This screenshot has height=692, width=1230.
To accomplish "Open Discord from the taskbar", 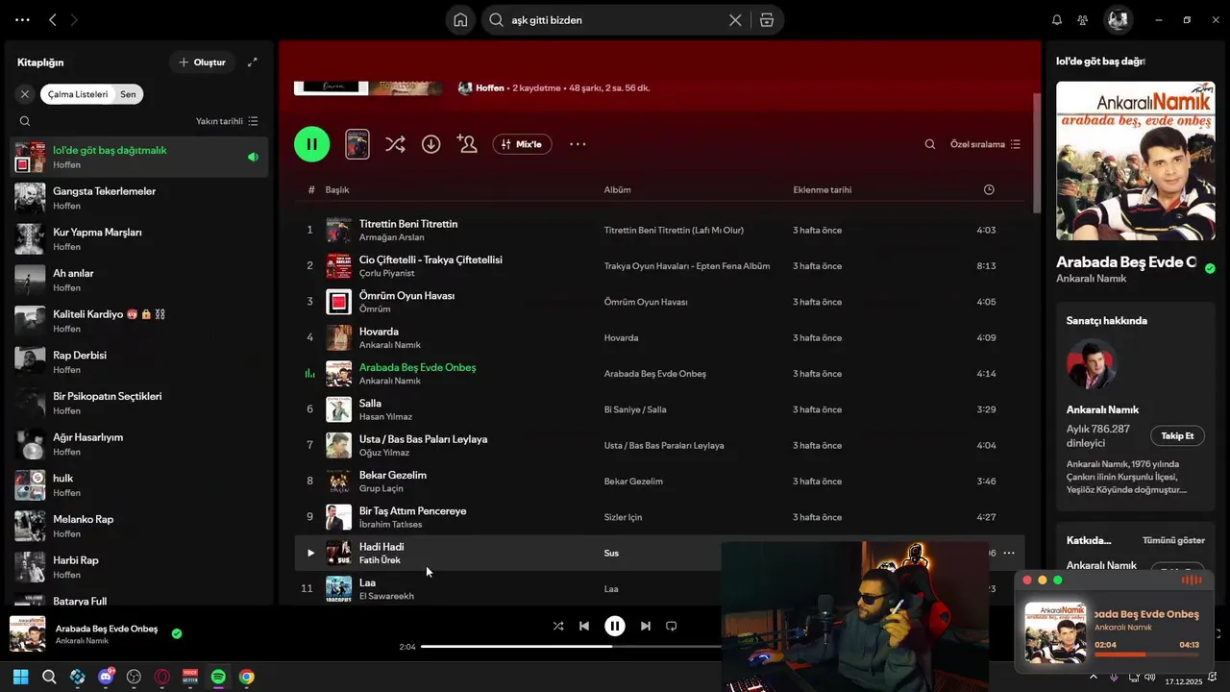I will pos(106,677).
